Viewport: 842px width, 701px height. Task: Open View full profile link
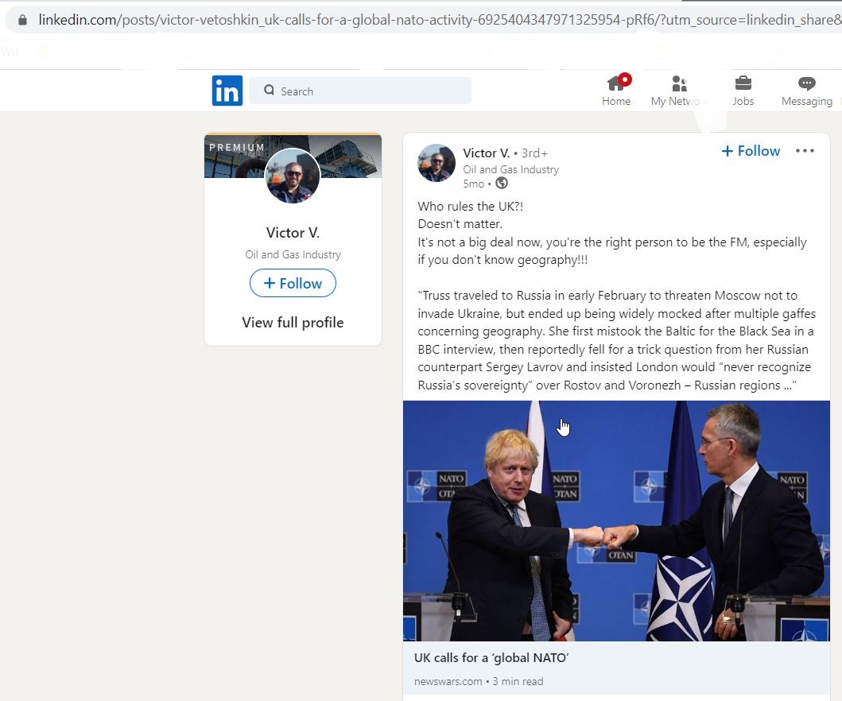pos(293,323)
